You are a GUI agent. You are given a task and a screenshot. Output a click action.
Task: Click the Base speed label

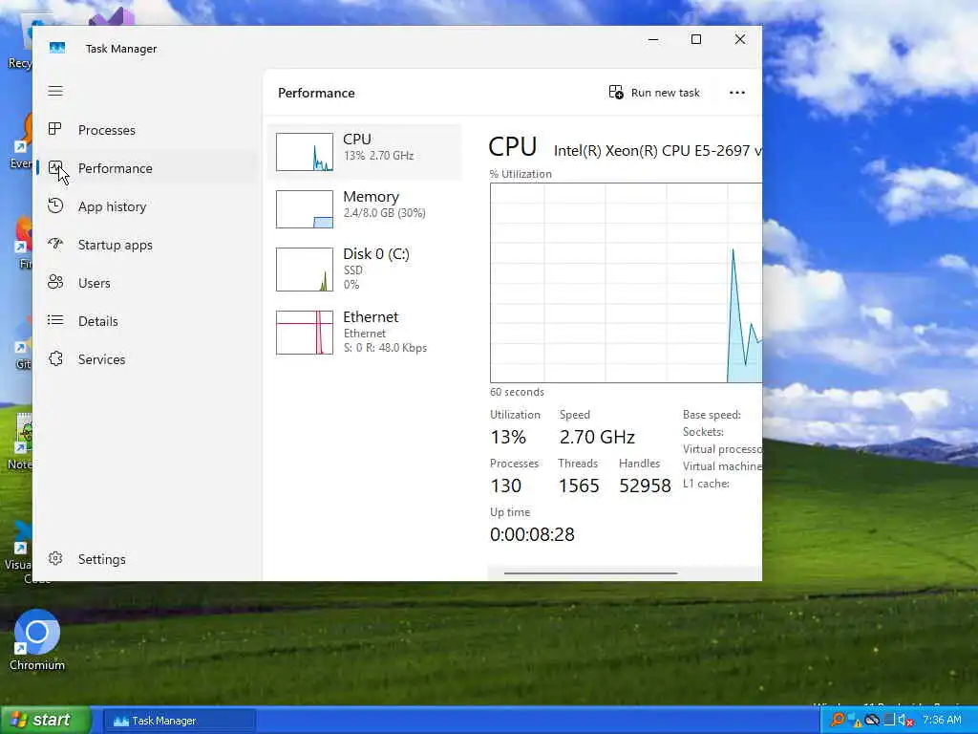tap(712, 415)
